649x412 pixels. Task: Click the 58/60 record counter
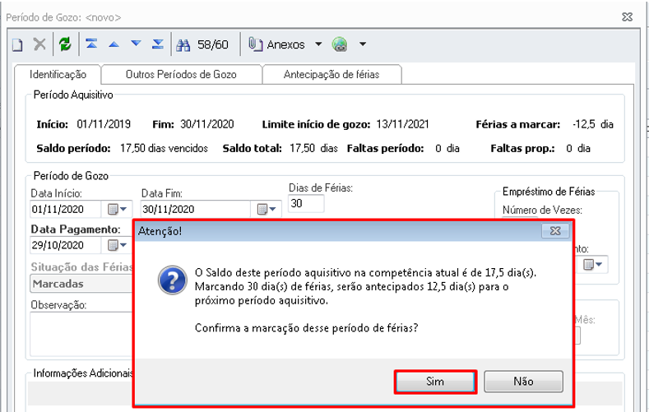[213, 44]
